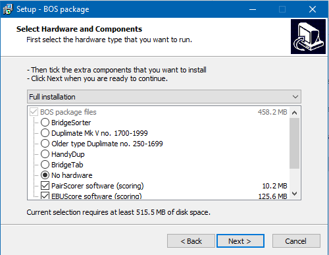
Task: Click the setup installer icon in title bar
Action: 8,9
